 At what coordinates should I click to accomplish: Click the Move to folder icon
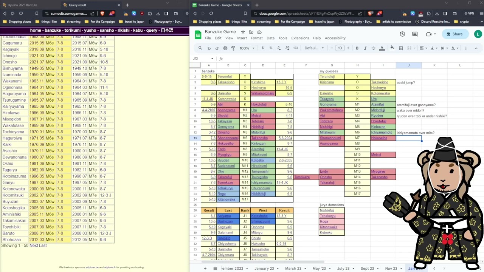pyautogui.click(x=251, y=32)
